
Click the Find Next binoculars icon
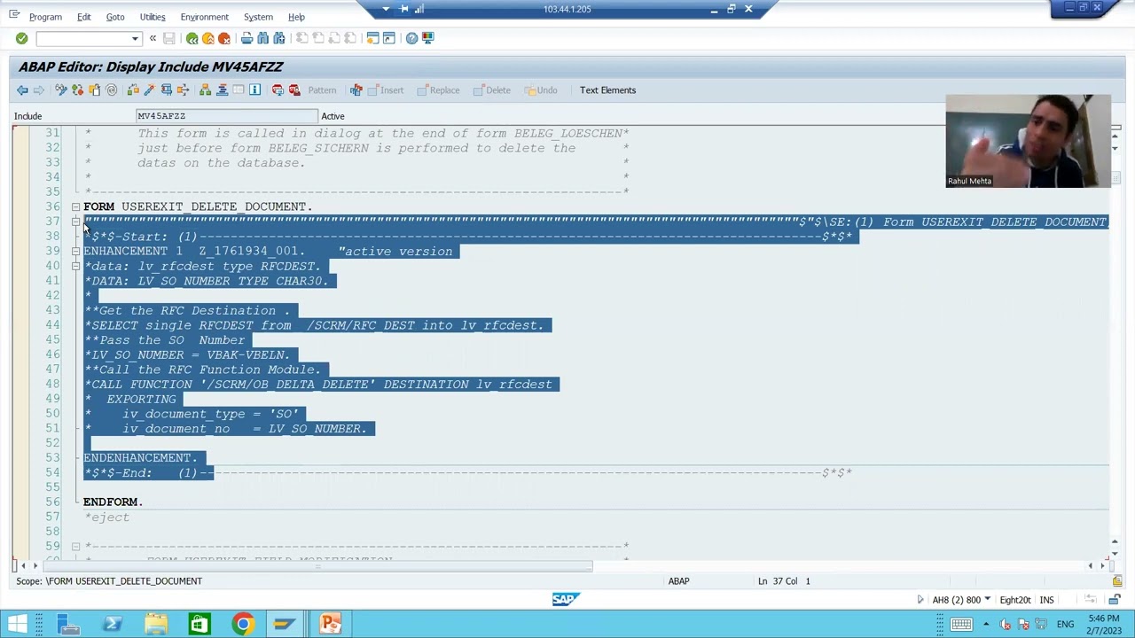279,38
